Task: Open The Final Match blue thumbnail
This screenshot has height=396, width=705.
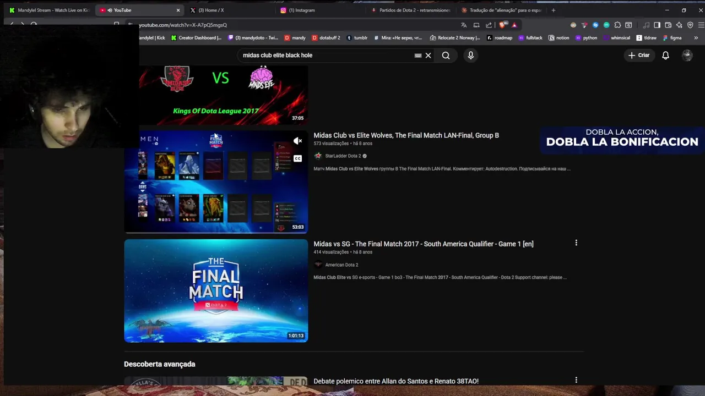Action: tap(216, 290)
